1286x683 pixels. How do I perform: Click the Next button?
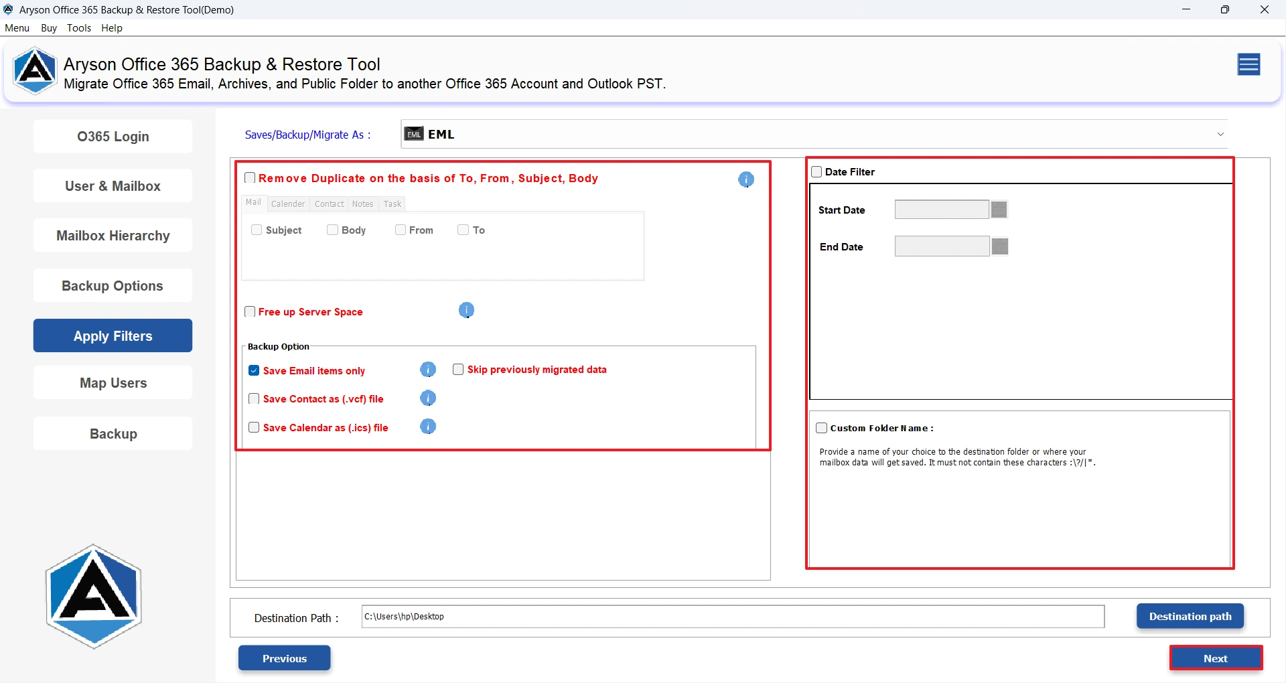tap(1216, 658)
